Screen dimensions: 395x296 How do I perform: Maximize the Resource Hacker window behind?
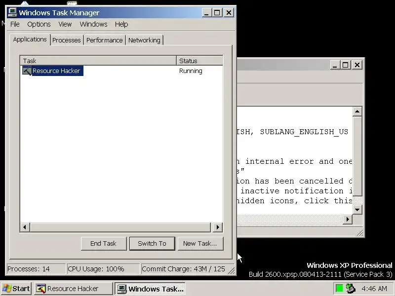point(345,65)
